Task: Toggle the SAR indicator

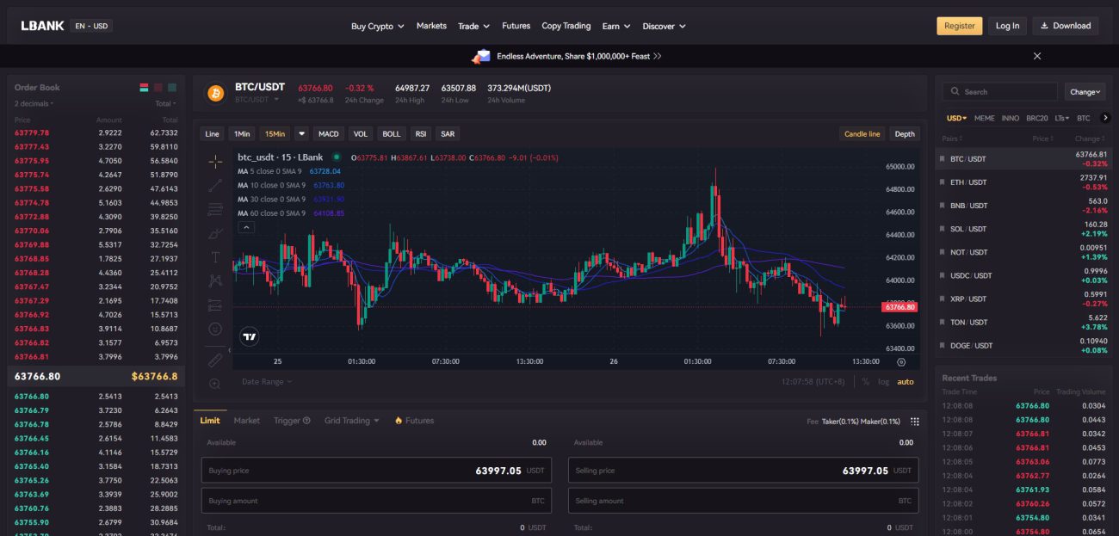Action: tap(448, 134)
